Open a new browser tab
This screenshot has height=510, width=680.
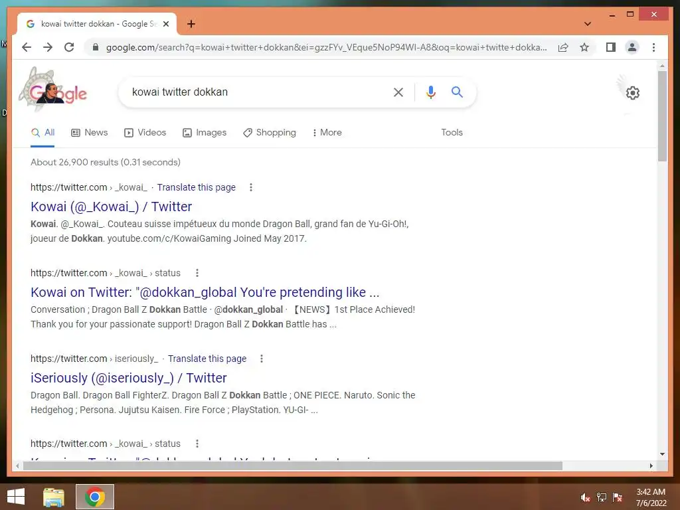pyautogui.click(x=191, y=24)
